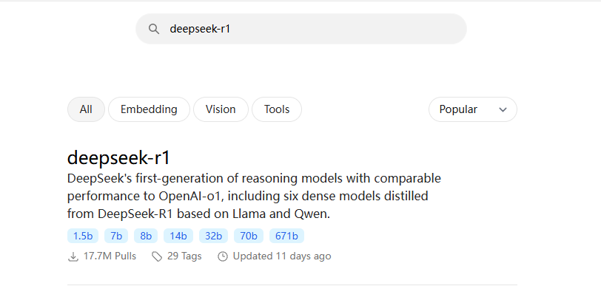Enable the Tools filter
The height and width of the screenshot is (286, 601).
(276, 109)
